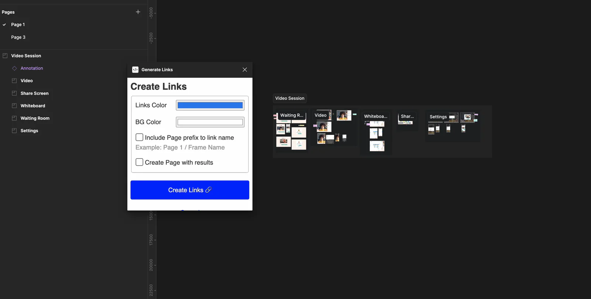Click the frame icon beside Settings layer
The image size is (591, 299).
(x=14, y=131)
